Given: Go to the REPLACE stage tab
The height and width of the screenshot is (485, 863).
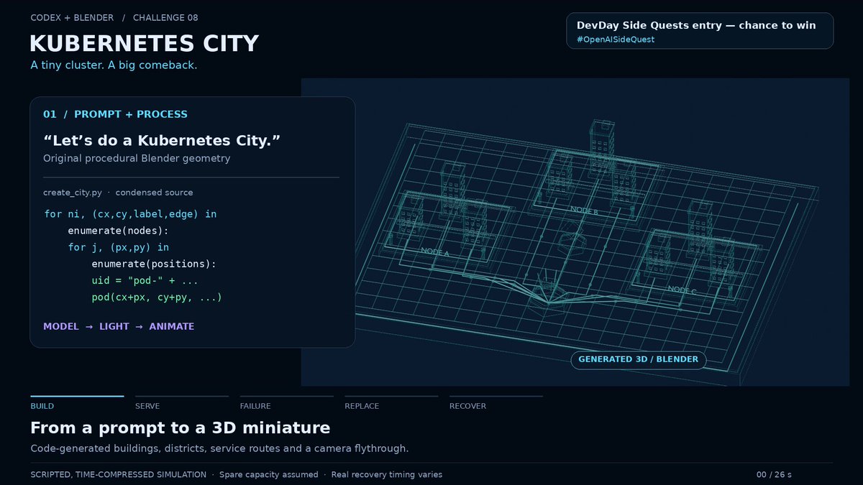Looking at the screenshot, I should 362,406.
